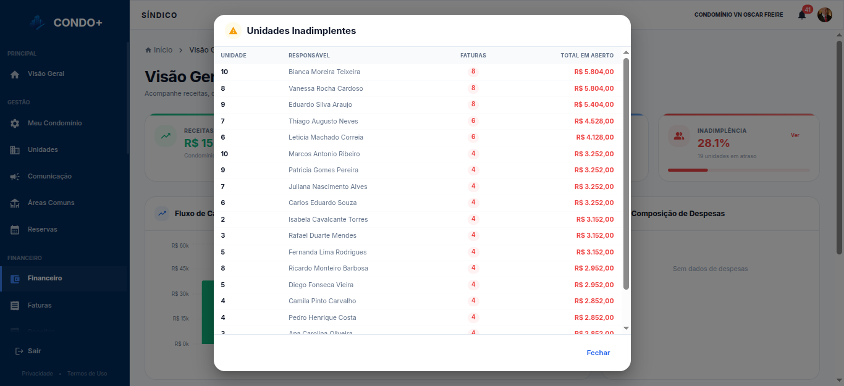This screenshot has width=844, height=386.
Task: Click the Financeiro wallet icon
Action: [15, 279]
